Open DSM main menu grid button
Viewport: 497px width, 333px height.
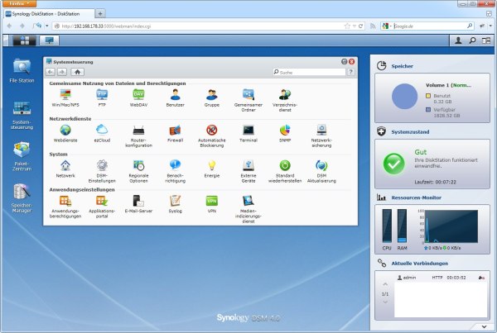pos(24,40)
